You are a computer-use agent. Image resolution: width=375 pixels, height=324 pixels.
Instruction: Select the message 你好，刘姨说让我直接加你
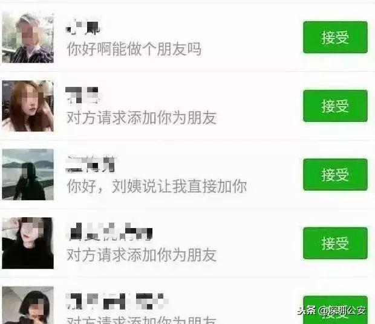click(x=157, y=186)
